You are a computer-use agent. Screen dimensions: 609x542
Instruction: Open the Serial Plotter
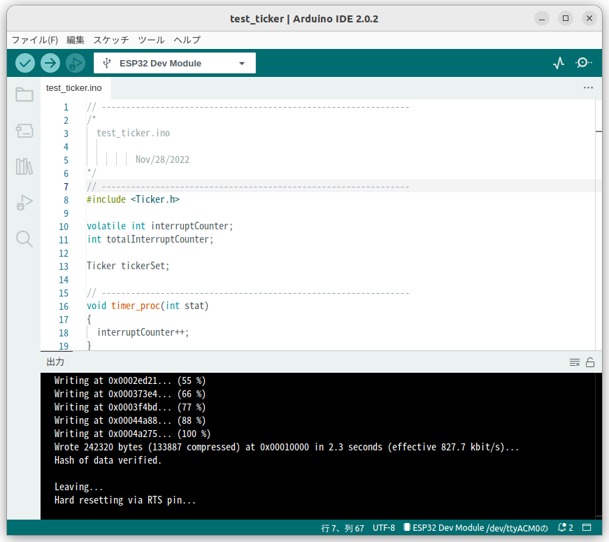(558, 63)
